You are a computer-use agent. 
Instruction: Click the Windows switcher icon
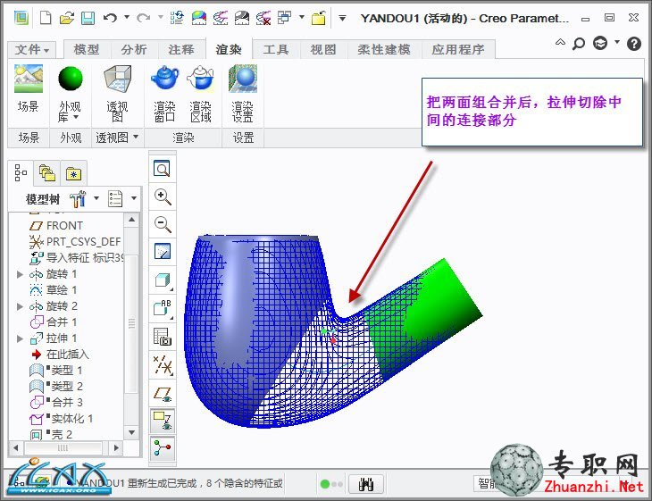pyautogui.click(x=284, y=18)
